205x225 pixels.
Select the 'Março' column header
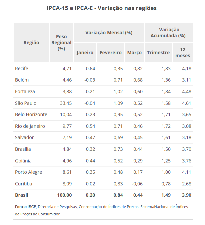(x=134, y=53)
